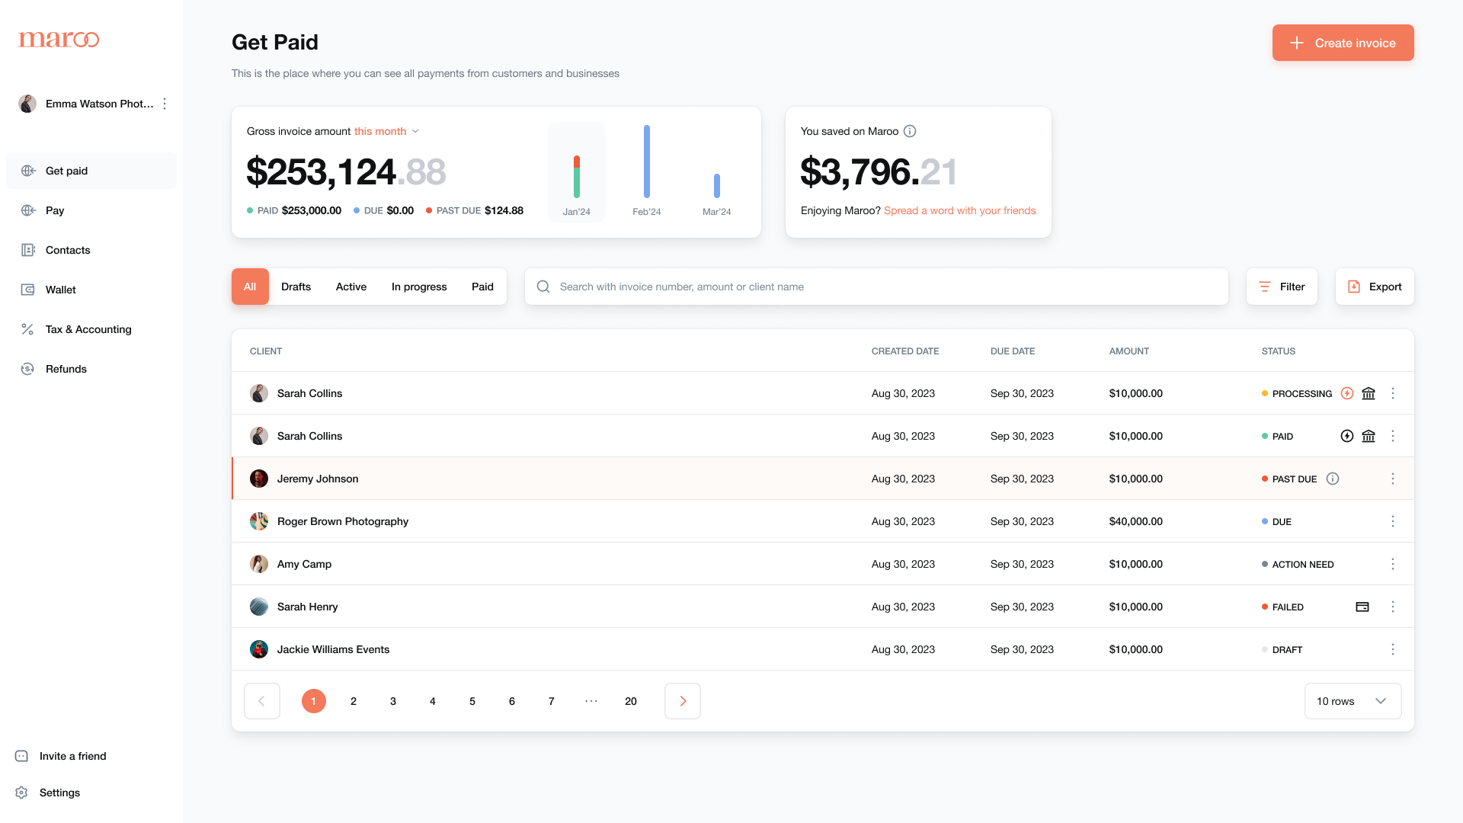Go to next page arrow
Screen dimensions: 1463x823
[683, 701]
